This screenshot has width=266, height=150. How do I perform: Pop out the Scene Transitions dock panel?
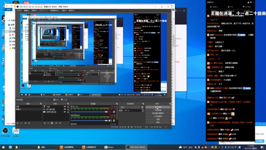click(x=143, y=104)
